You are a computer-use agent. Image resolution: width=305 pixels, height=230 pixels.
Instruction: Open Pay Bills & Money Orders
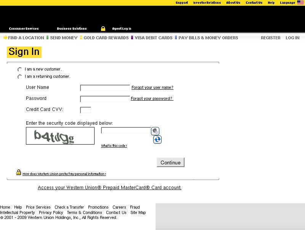pos(208,38)
